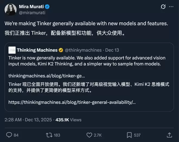Click the reply comment icon
The width and height of the screenshot is (179, 142).
(x=9, y=135)
